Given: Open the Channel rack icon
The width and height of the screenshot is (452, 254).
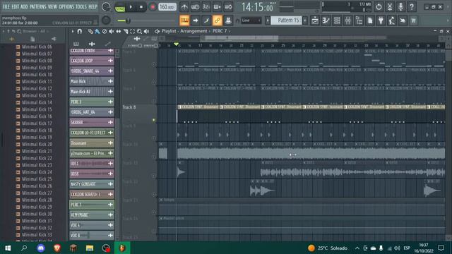Looking at the screenshot, I should (337, 20).
